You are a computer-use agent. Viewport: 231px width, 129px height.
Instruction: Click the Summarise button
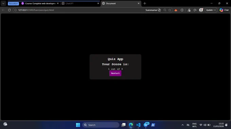pos(153,10)
